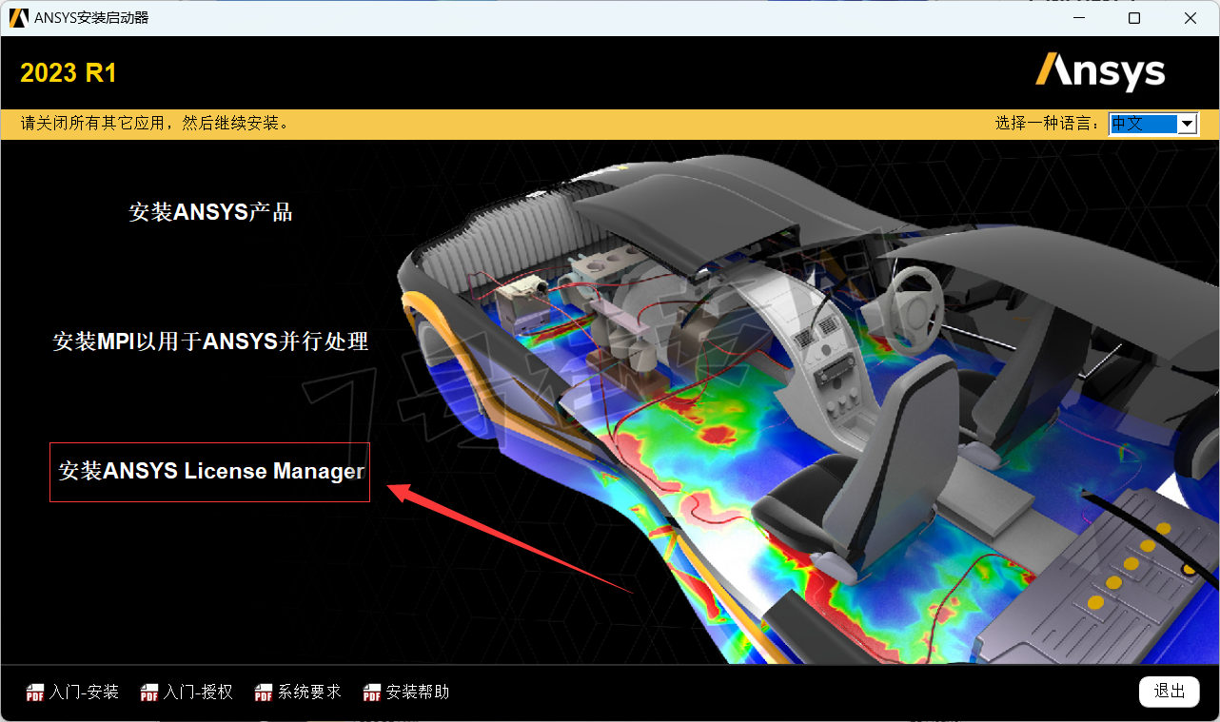Click the 请关闭所有其它应用 notice text
Image resolution: width=1220 pixels, height=722 pixels.
[x=155, y=124]
